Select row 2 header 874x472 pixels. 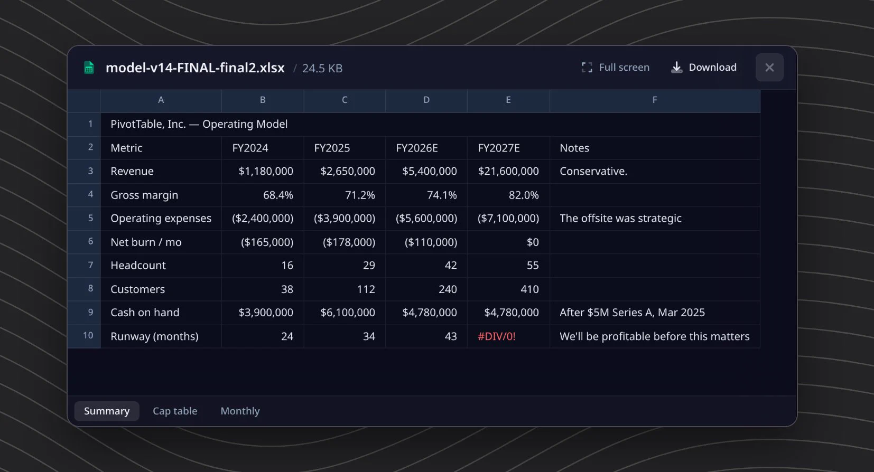(84, 148)
